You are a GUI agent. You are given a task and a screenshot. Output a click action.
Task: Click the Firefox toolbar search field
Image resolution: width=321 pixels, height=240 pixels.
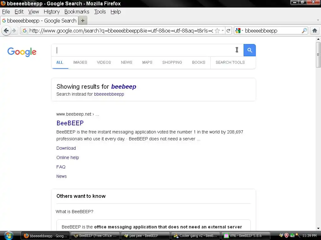273,31
